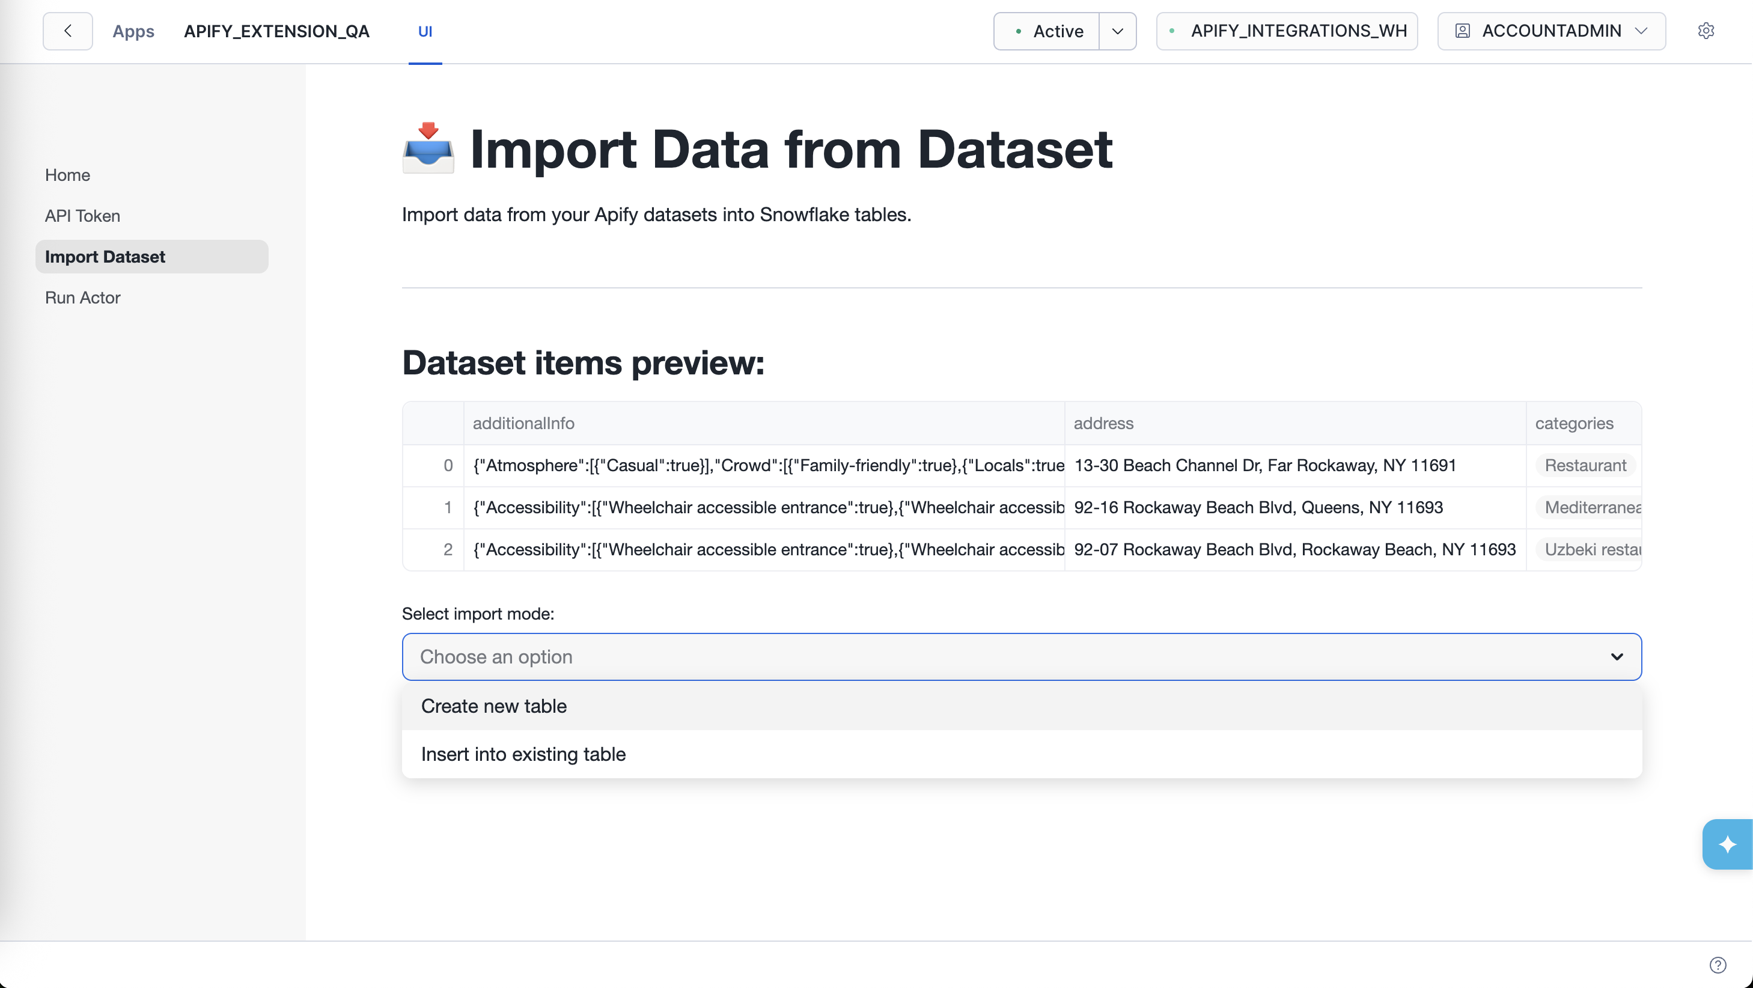
Task: Click the sparkle assistant icon at bottom right
Action: [1727, 844]
